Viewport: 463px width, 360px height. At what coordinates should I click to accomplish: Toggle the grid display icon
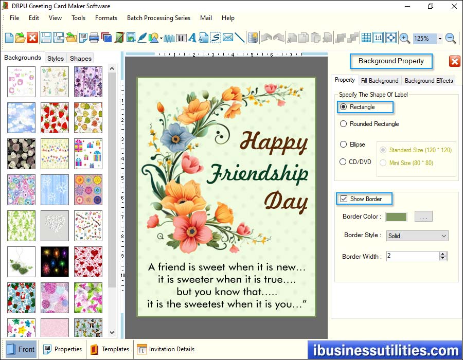(x=366, y=38)
